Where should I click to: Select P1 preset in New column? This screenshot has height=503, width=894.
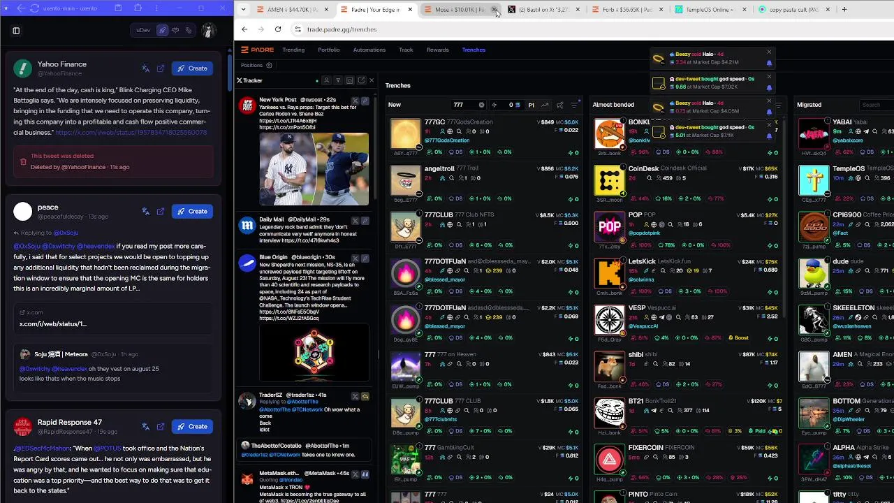click(x=531, y=105)
